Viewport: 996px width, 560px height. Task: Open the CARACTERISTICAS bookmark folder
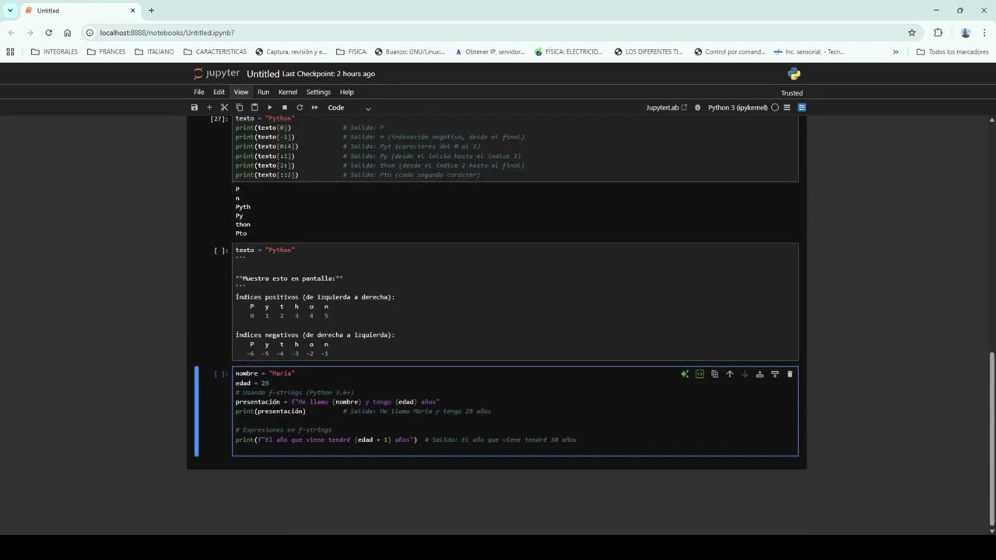point(215,52)
